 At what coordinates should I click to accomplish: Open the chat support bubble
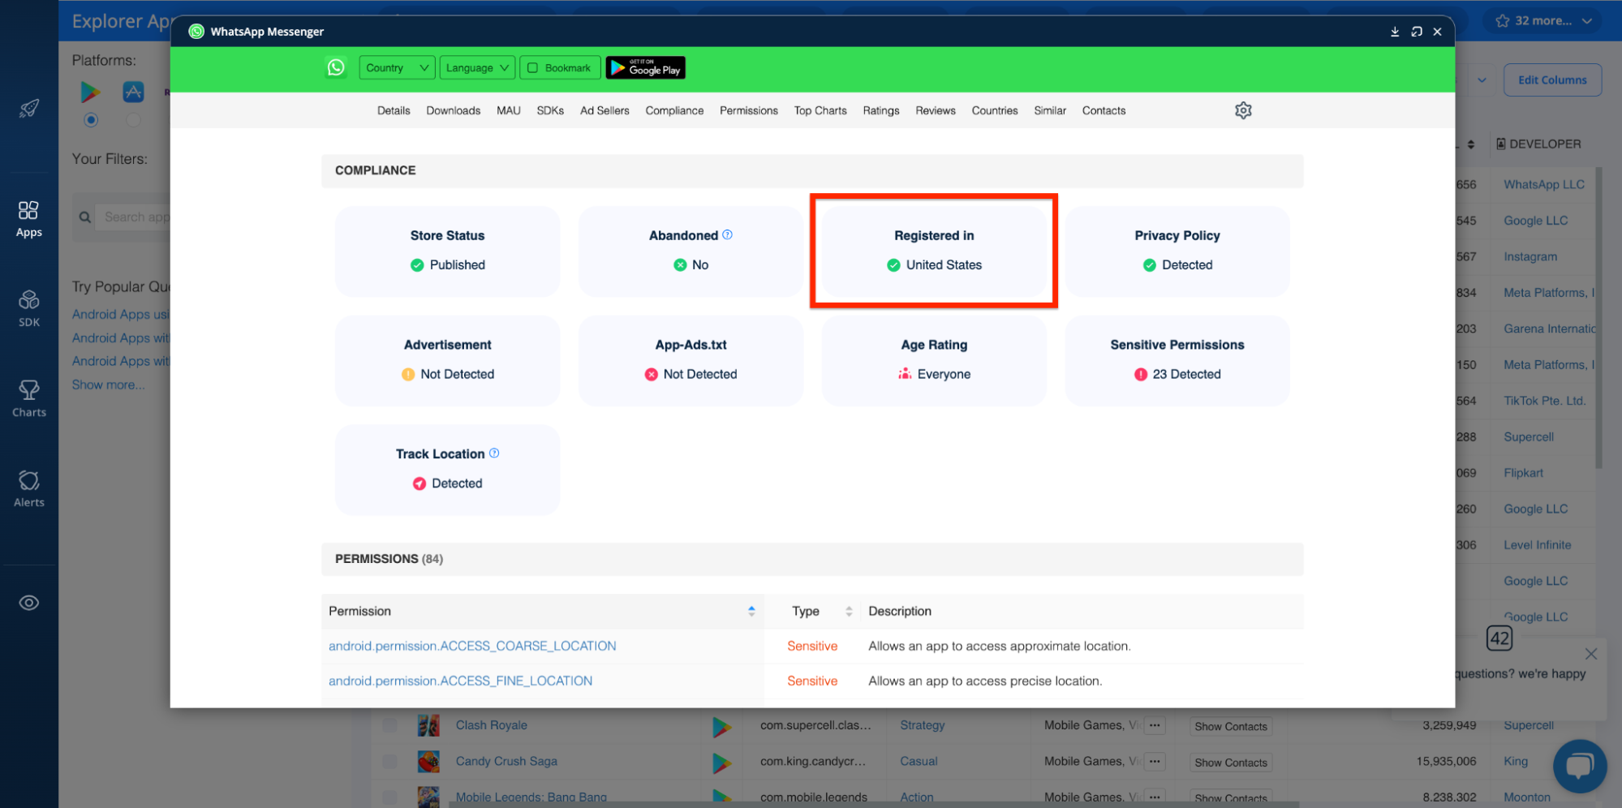click(x=1579, y=766)
